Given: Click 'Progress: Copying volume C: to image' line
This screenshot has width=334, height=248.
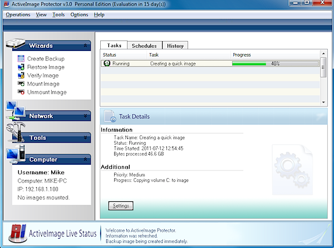Looking at the screenshot, I should click(151, 180).
